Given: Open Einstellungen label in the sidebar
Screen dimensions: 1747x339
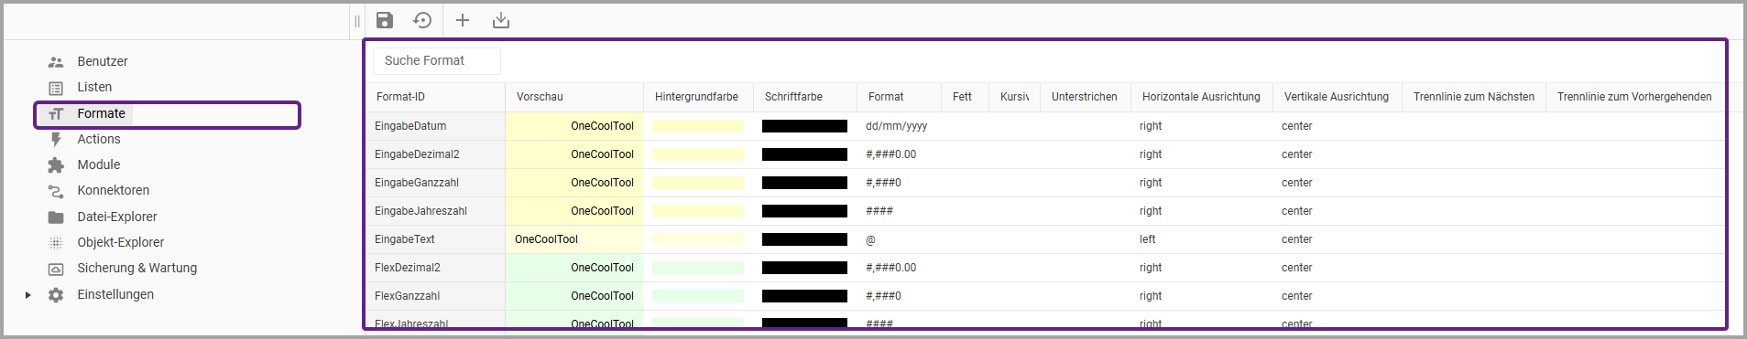Looking at the screenshot, I should tap(115, 294).
